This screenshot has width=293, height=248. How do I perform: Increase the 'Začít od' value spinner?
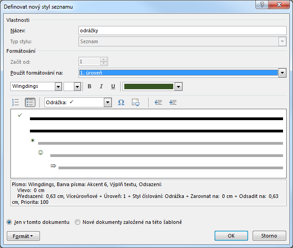(103, 60)
